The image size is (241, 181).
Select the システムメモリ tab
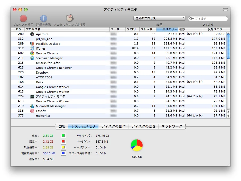click(x=83, y=126)
